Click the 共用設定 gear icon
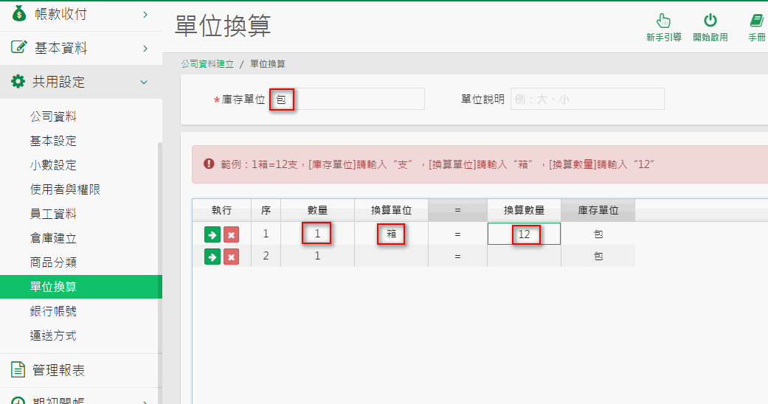This screenshot has height=404, width=768. pyautogui.click(x=18, y=81)
